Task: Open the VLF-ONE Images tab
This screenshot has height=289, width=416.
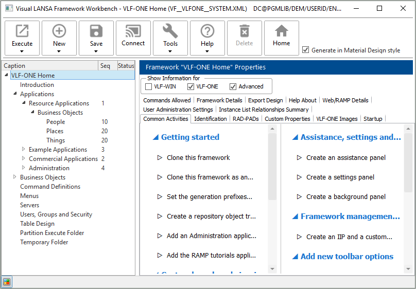Action: pyautogui.click(x=337, y=119)
